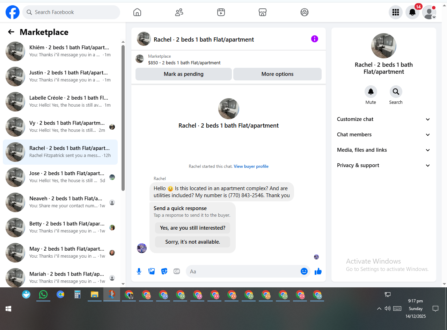Open the Video reels icon

tap(221, 12)
